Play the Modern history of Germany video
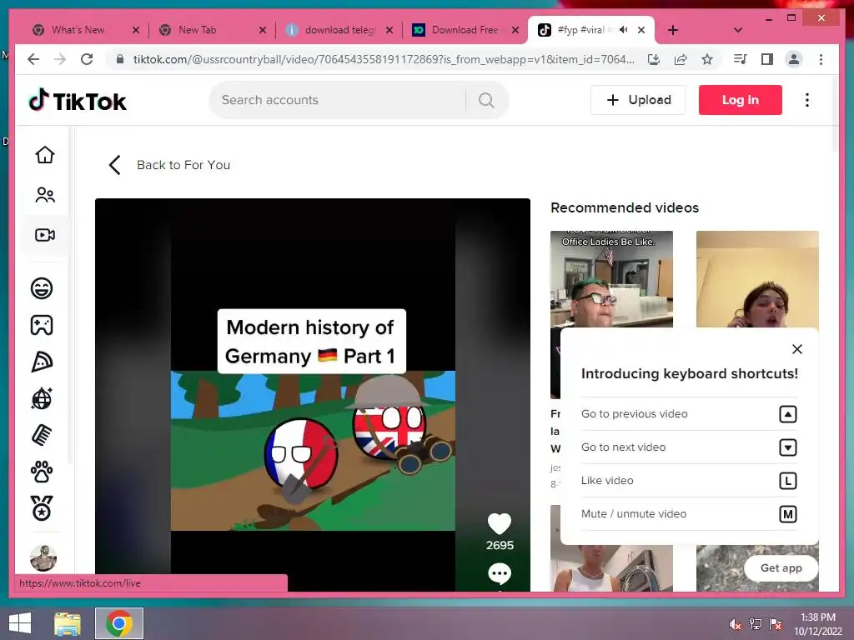This screenshot has height=640, width=854. tap(313, 394)
